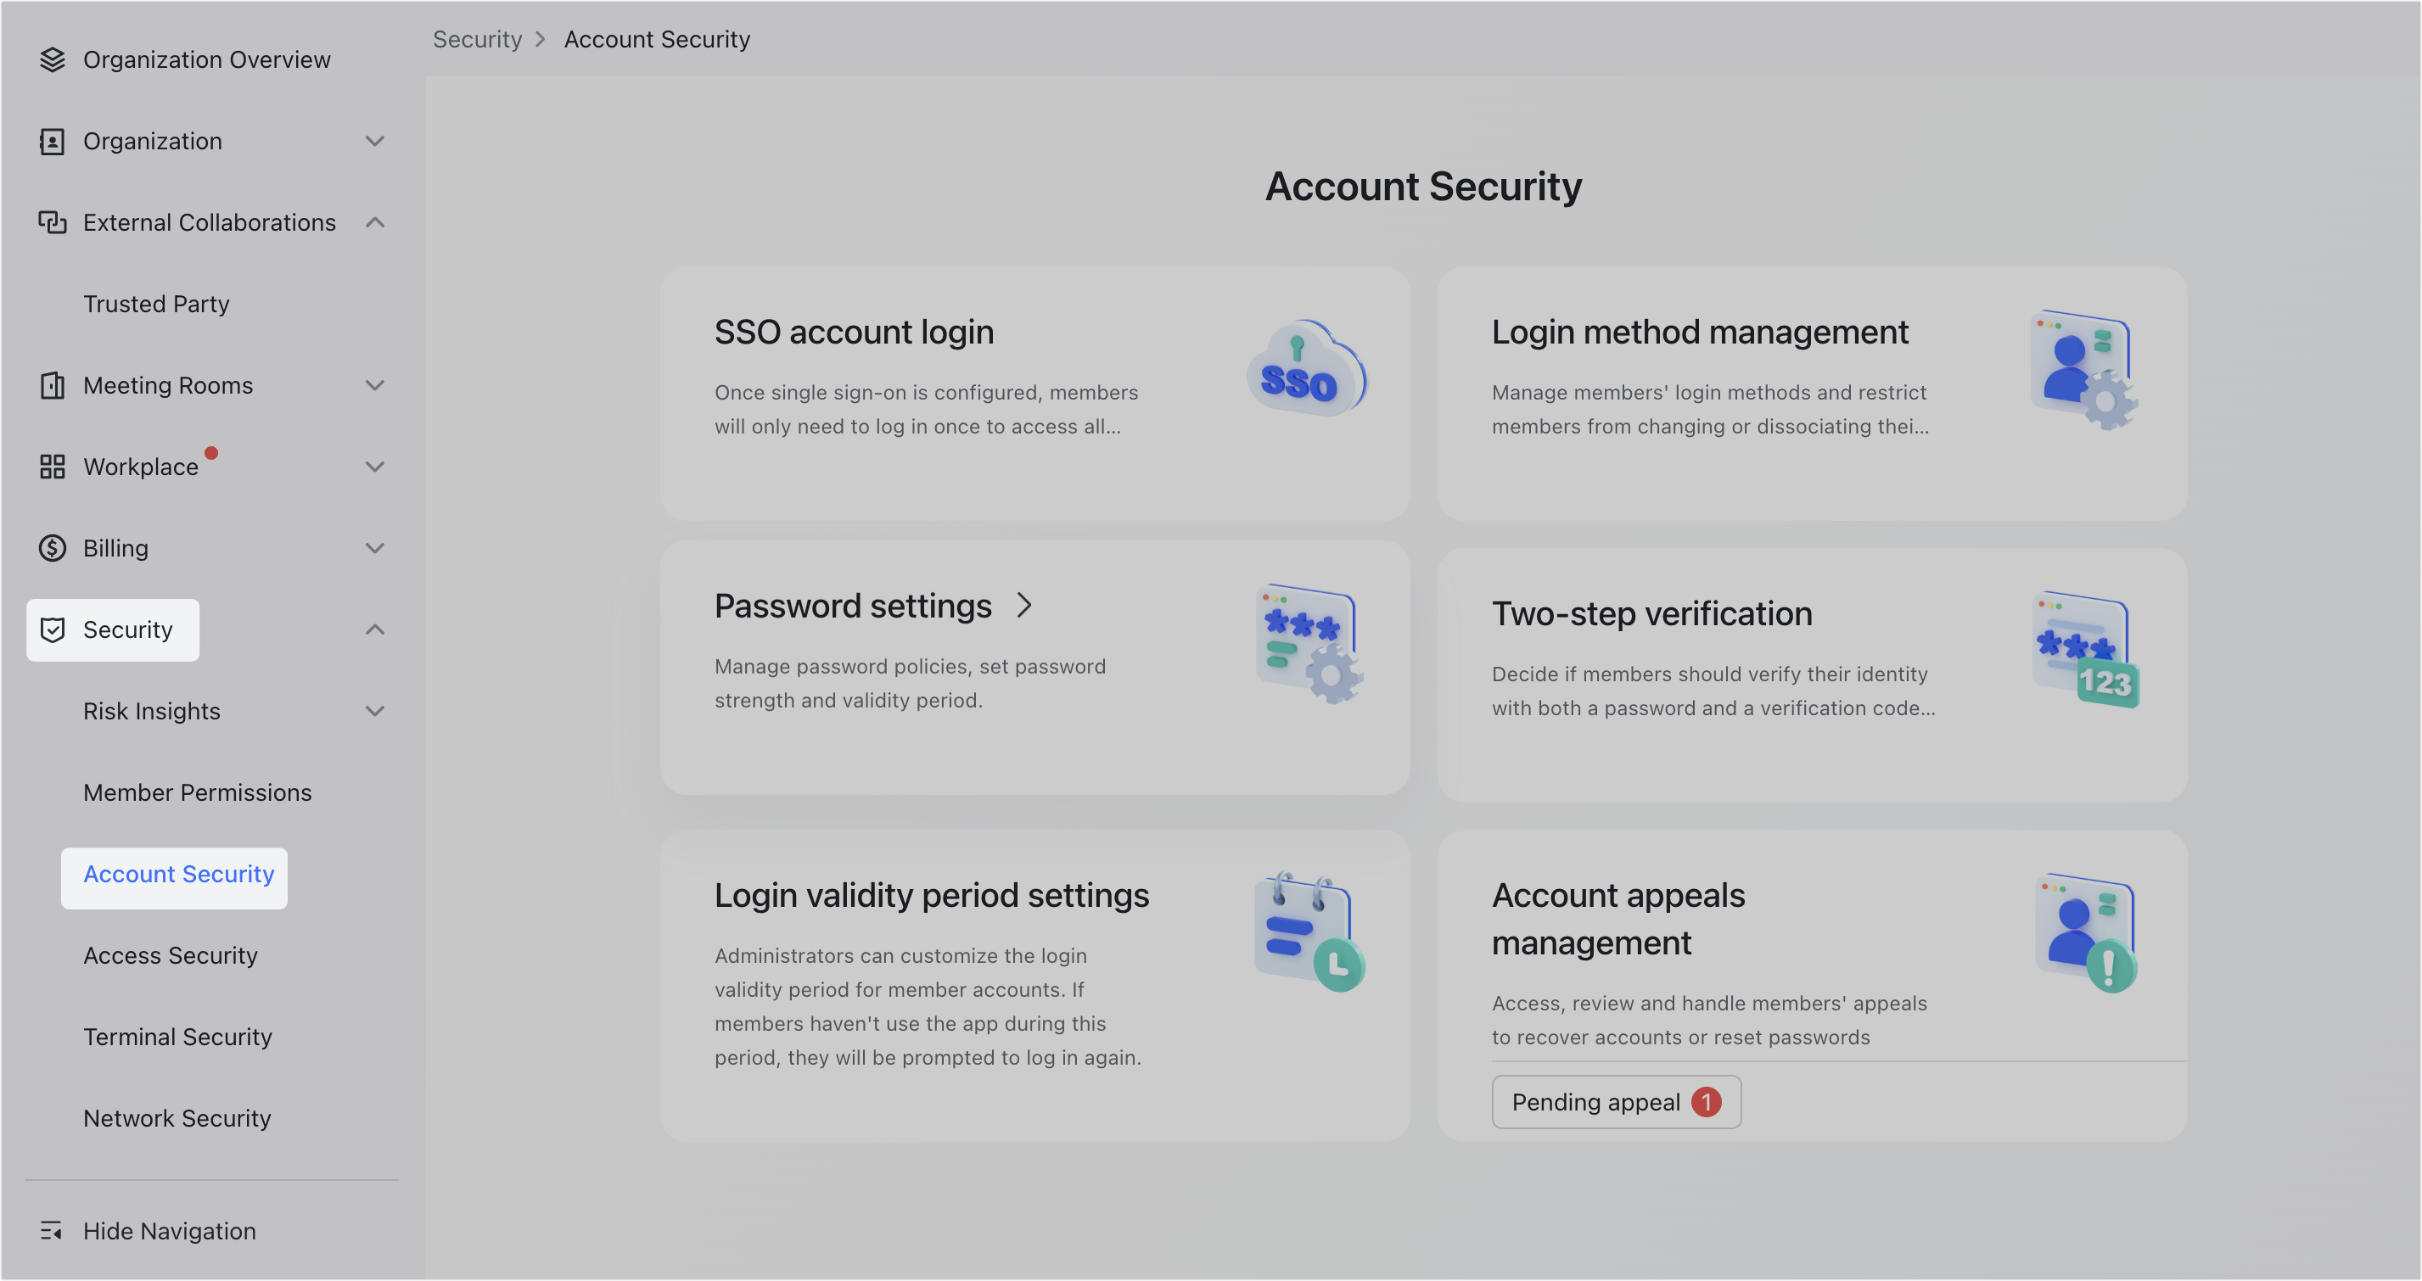This screenshot has width=2422, height=1281.
Task: Select the Meeting Rooms icon
Action: [52, 385]
